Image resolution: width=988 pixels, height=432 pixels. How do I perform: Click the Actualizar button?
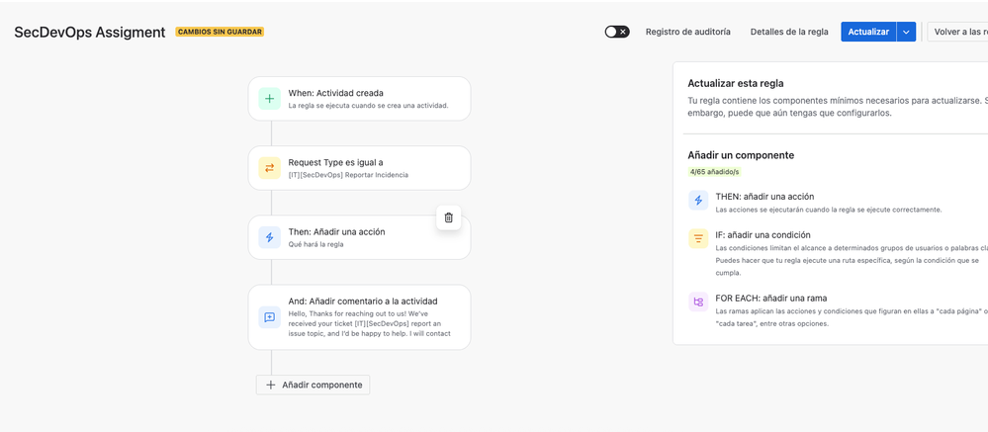(x=868, y=32)
